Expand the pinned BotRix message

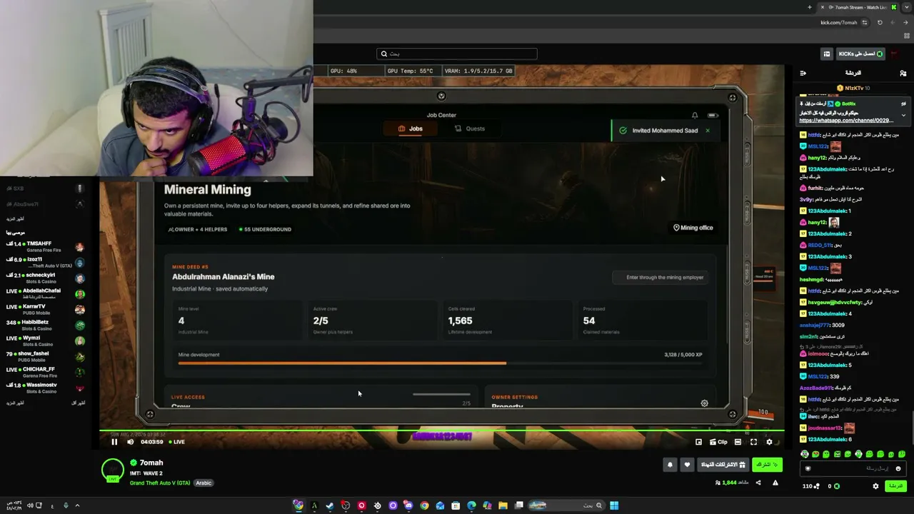pos(903,115)
